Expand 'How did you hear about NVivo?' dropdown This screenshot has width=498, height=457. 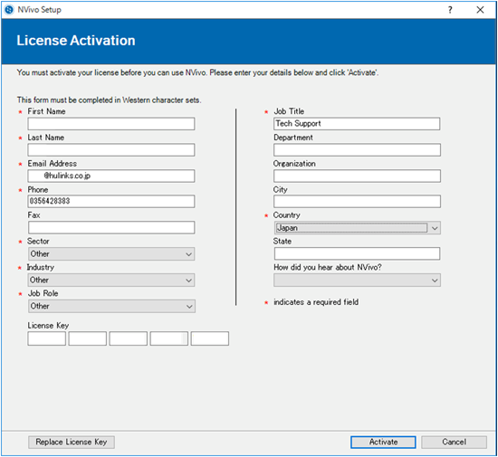pyautogui.click(x=357, y=281)
